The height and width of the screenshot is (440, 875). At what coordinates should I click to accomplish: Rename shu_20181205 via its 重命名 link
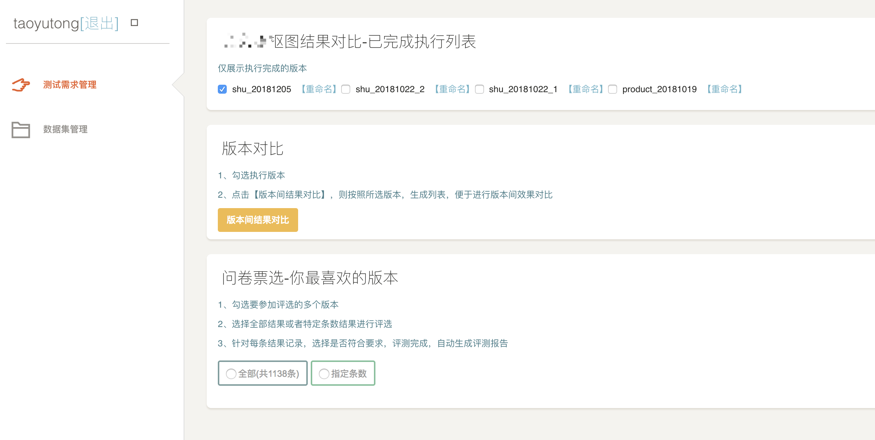[319, 89]
